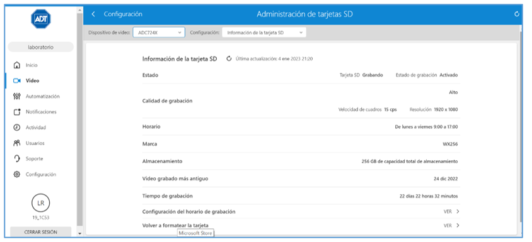
Task: Open the Soporte headset icon
Action: tap(16, 159)
